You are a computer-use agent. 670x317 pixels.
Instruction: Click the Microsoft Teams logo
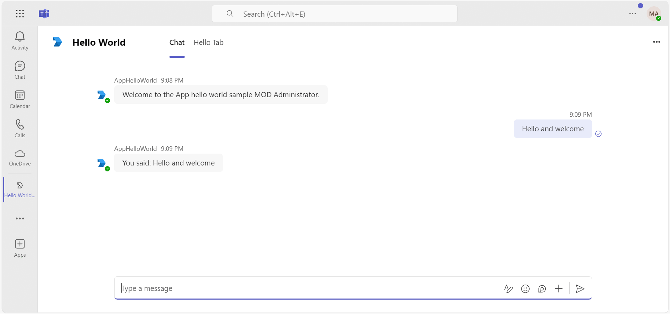(x=44, y=14)
